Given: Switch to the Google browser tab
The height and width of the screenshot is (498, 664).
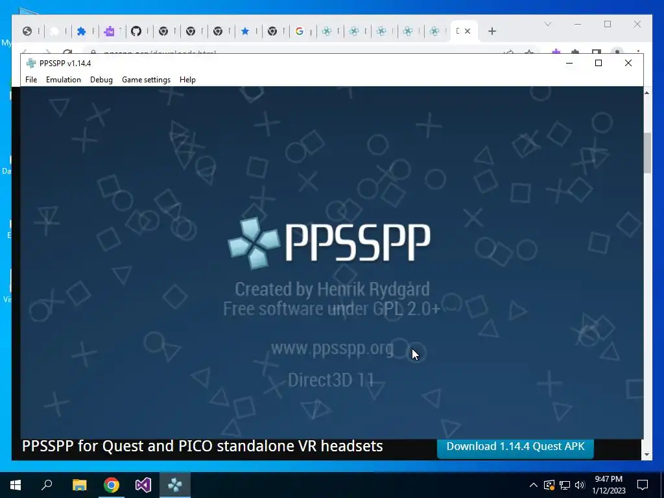Looking at the screenshot, I should (300, 31).
